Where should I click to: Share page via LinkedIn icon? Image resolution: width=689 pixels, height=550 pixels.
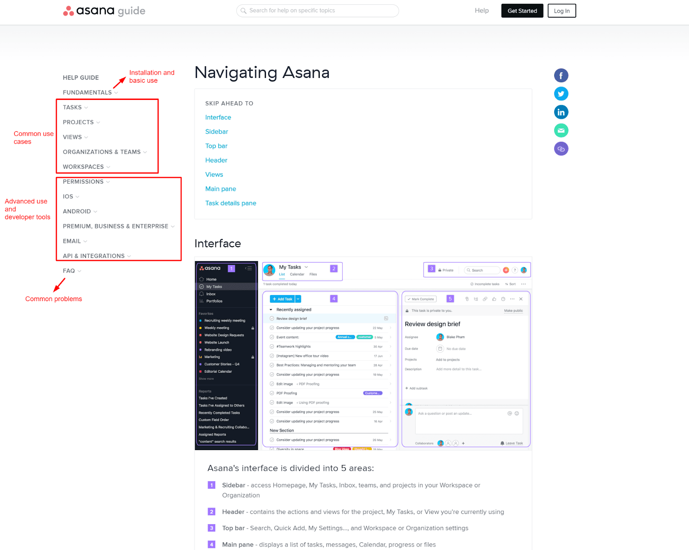561,112
